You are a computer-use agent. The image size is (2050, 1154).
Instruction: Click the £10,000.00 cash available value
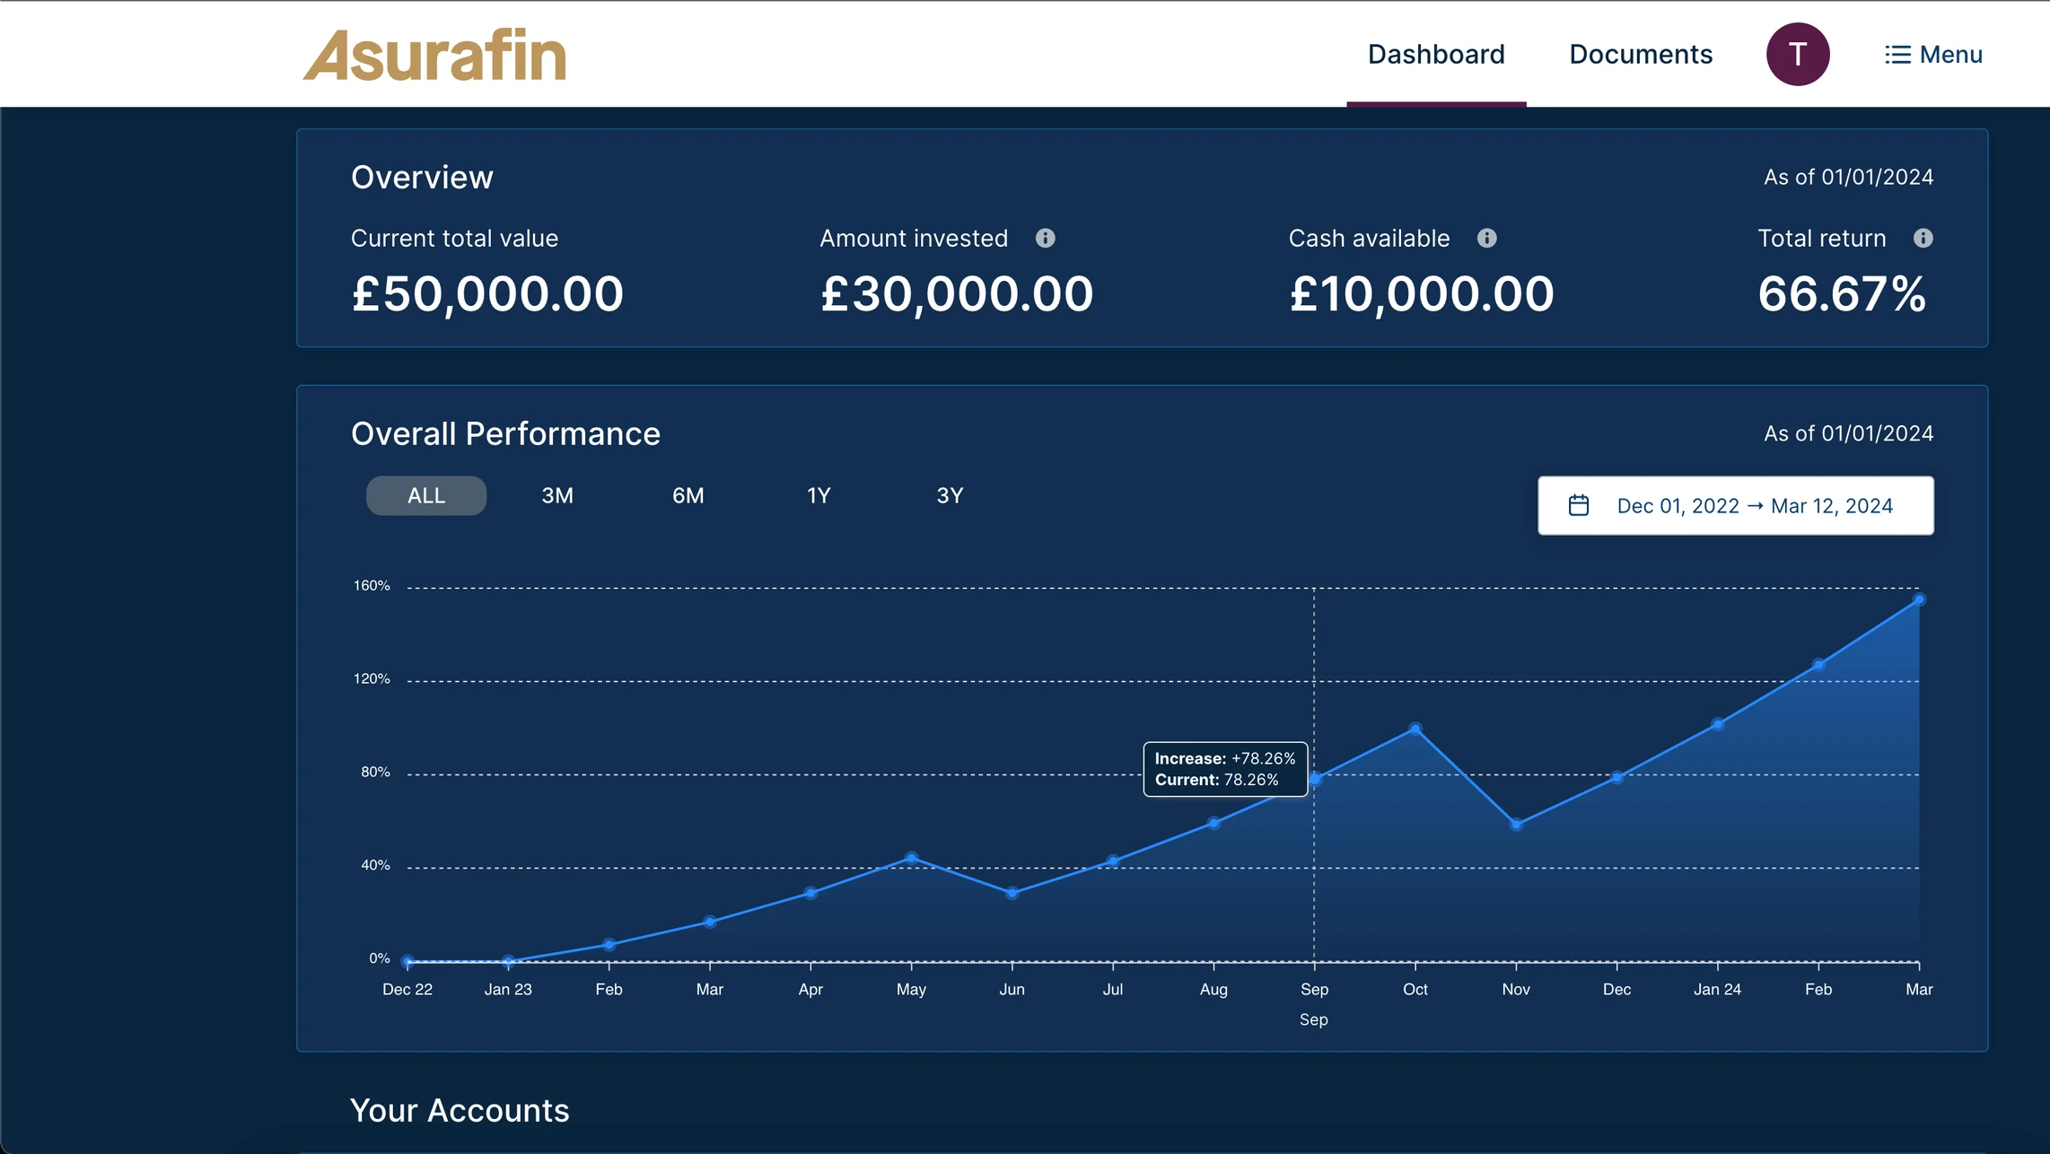[1422, 293]
